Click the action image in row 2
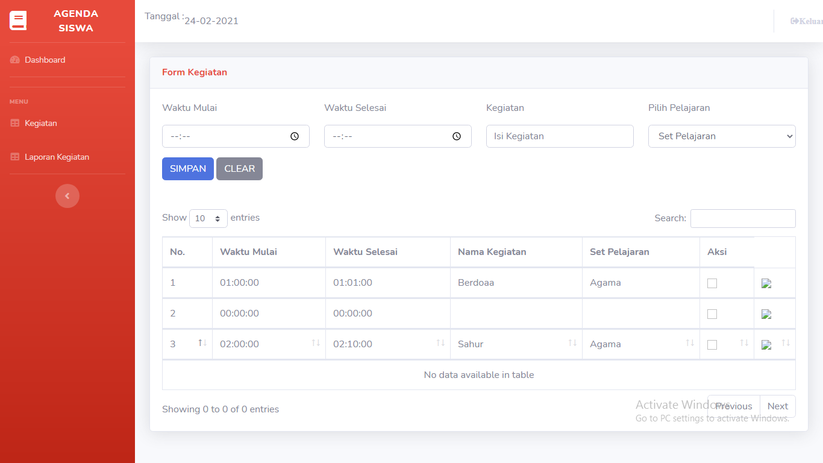The width and height of the screenshot is (823, 463). (x=766, y=314)
